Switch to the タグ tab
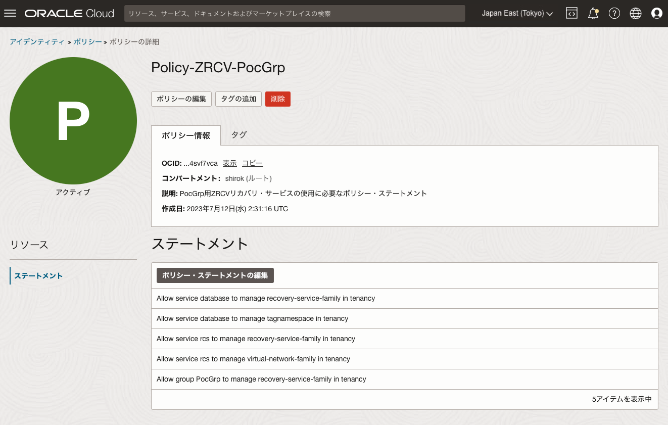668x425 pixels. coord(239,135)
